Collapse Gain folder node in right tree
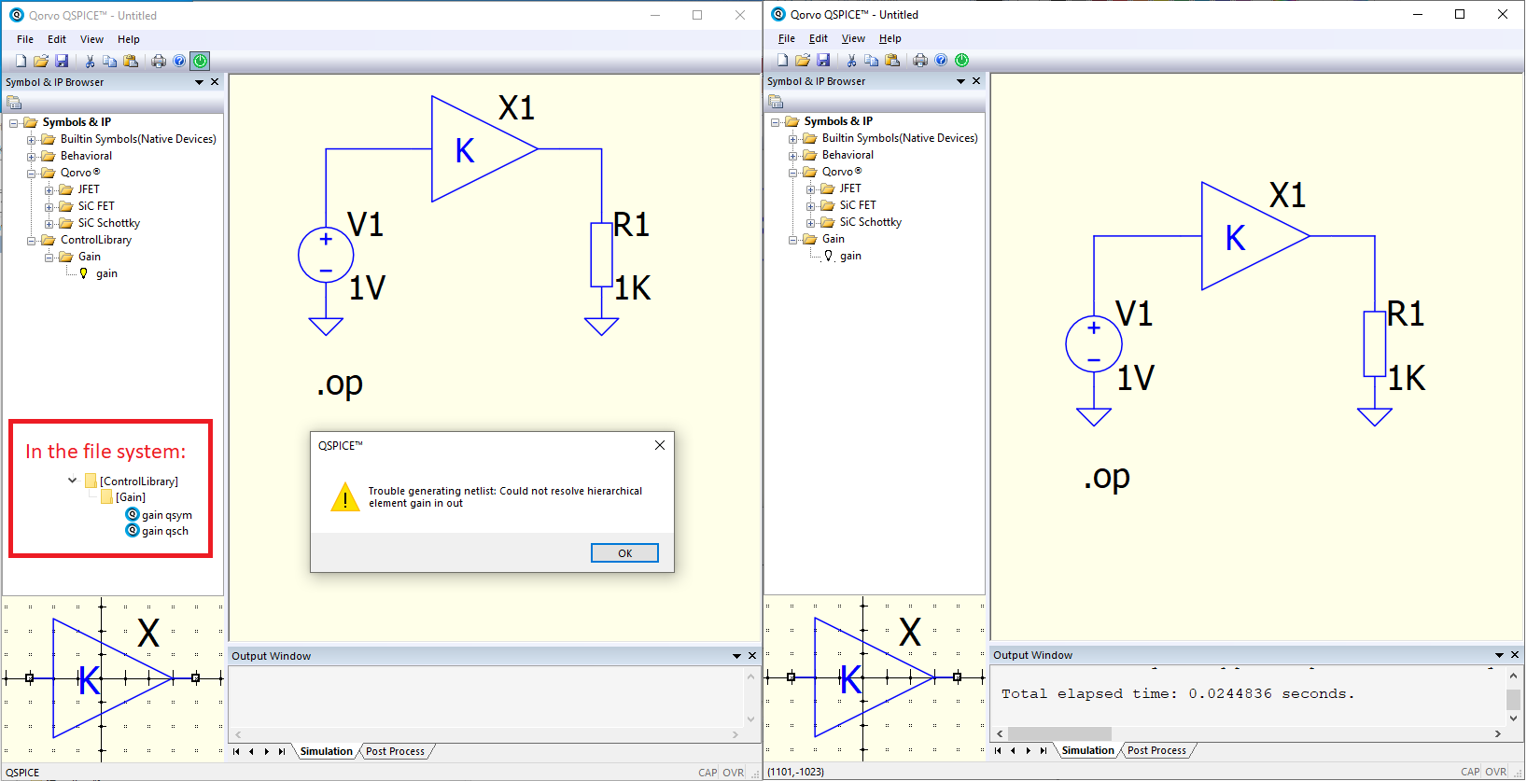 792,240
